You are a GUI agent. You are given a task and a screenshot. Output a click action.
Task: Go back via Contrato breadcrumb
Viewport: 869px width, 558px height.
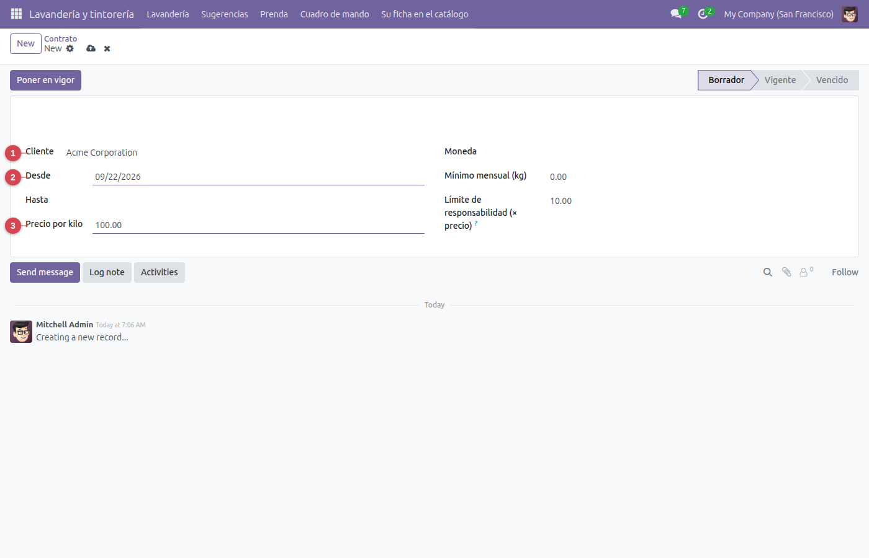(x=60, y=38)
